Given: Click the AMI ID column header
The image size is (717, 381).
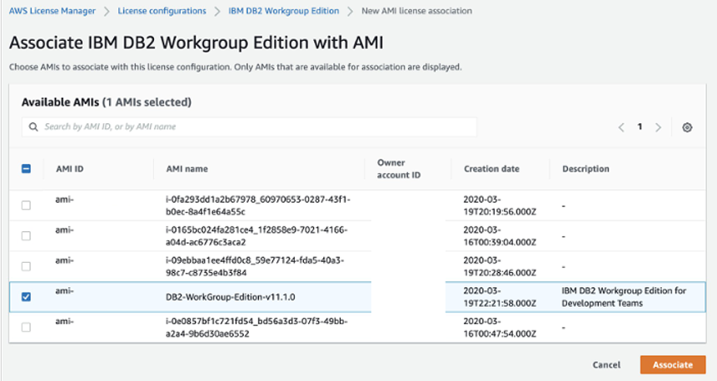Looking at the screenshot, I should coord(70,169).
